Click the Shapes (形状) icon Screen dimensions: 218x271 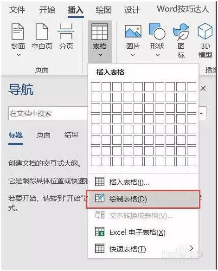(x=157, y=32)
